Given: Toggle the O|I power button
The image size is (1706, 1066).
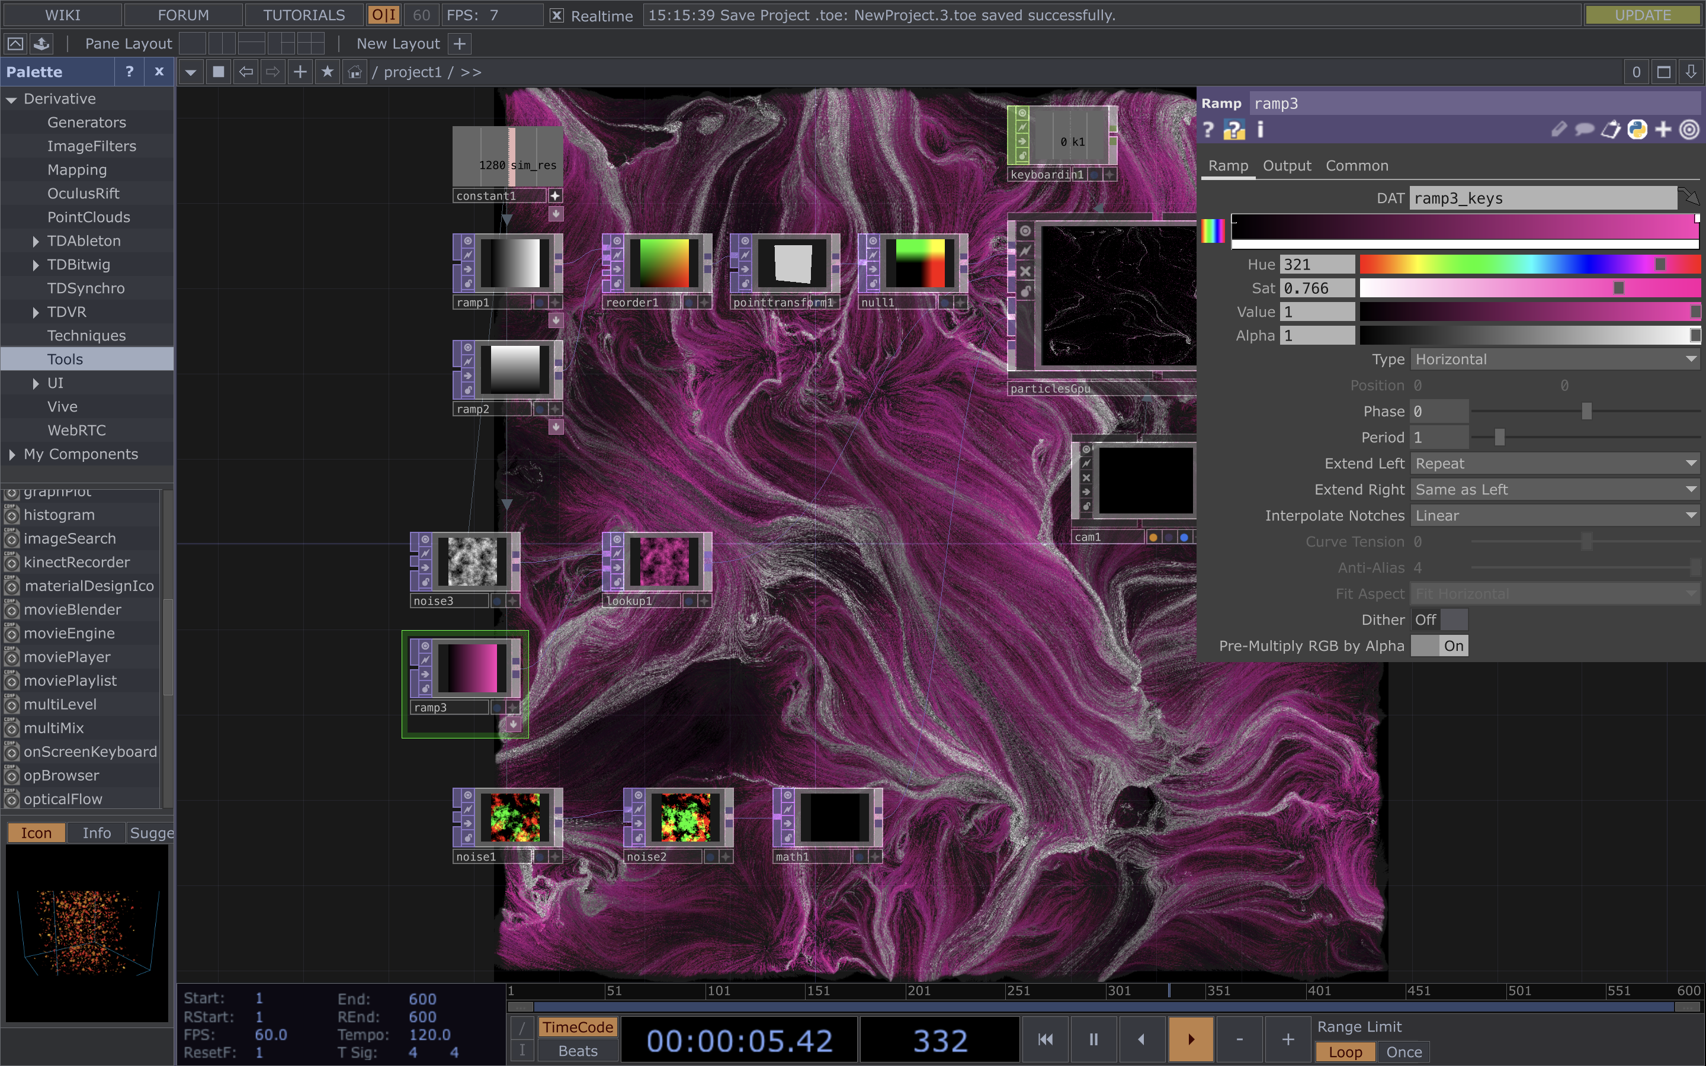Looking at the screenshot, I should 384,15.
